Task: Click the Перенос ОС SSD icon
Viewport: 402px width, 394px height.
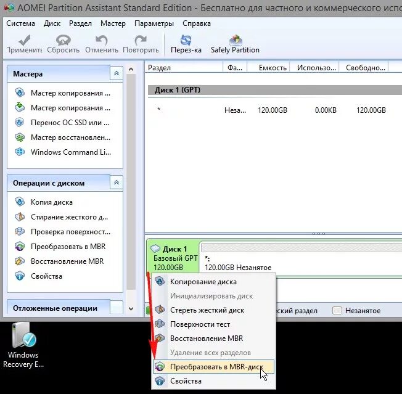Action: tap(20, 123)
